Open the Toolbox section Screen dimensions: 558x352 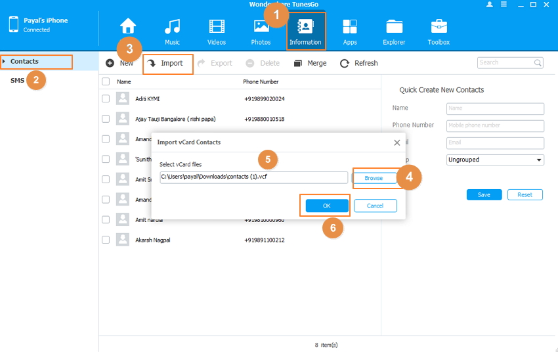439,31
